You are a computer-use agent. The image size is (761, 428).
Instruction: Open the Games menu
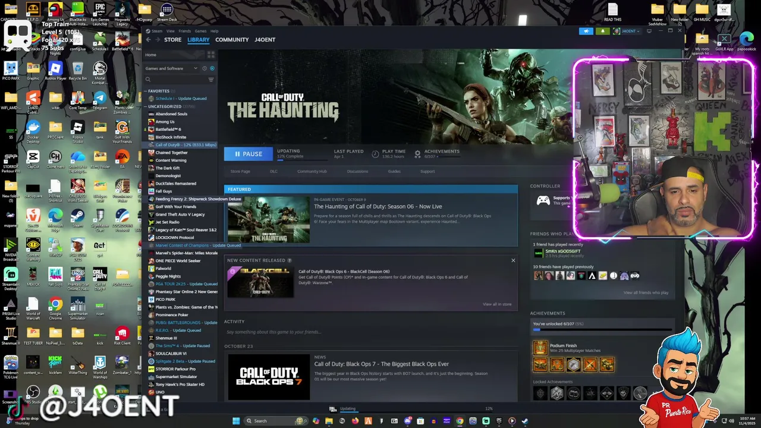pyautogui.click(x=201, y=31)
